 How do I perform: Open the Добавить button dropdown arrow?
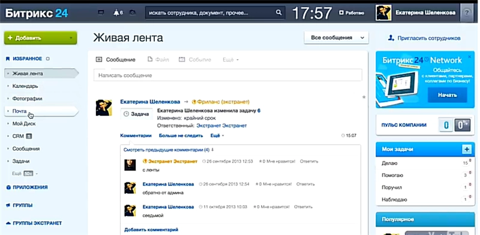(x=71, y=38)
